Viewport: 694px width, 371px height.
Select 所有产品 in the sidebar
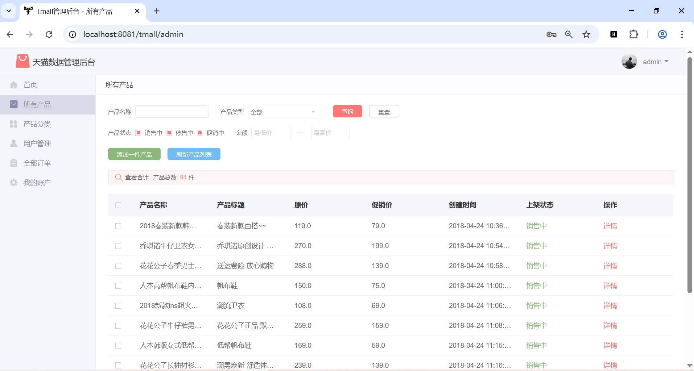[x=47, y=104]
